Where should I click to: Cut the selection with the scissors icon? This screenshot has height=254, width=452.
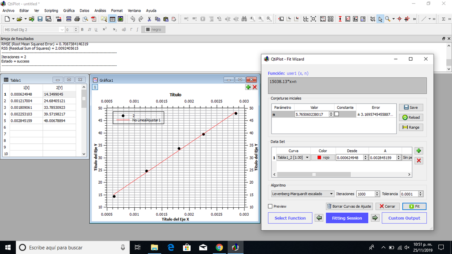[149, 19]
